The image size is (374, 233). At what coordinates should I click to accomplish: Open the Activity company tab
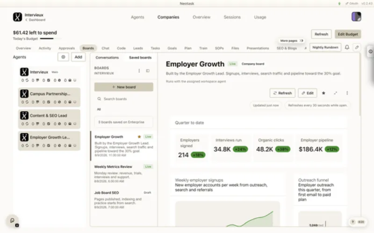pos(45,48)
